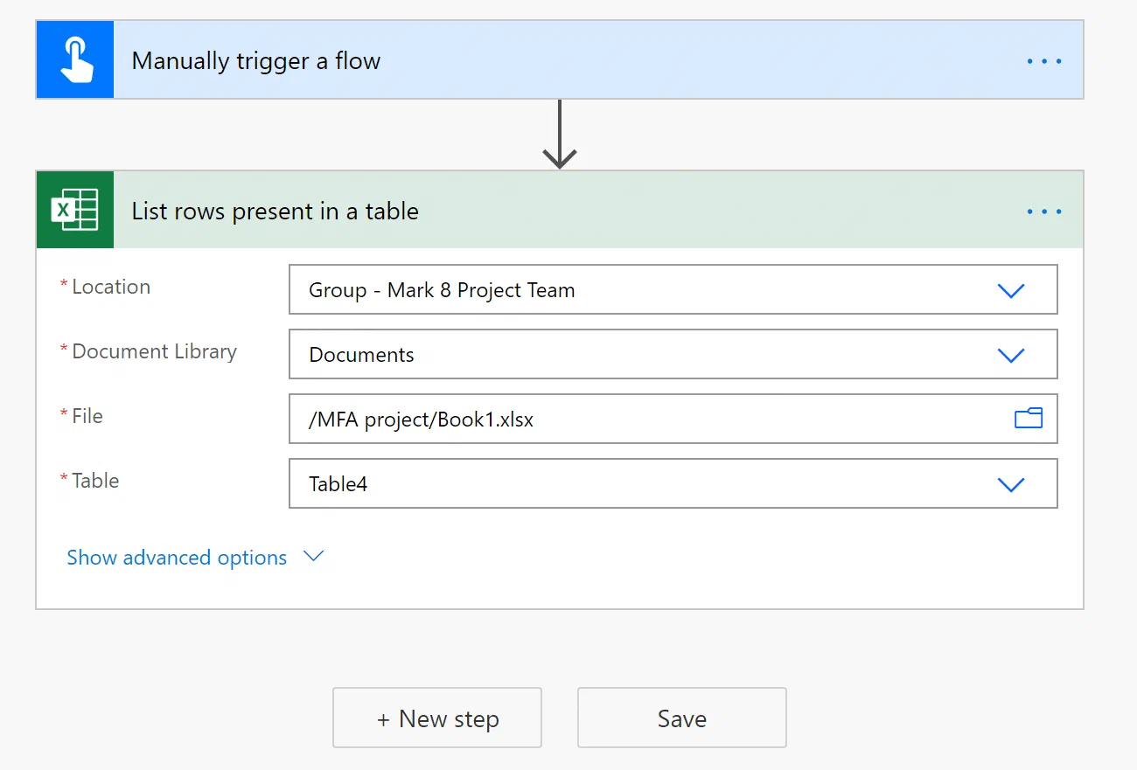Viewport: 1137px width, 770px height.
Task: Expand the Location dropdown chevron
Action: point(1011,290)
